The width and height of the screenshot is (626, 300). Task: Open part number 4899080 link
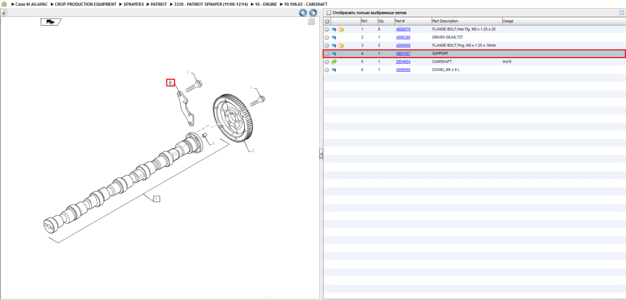(x=403, y=70)
